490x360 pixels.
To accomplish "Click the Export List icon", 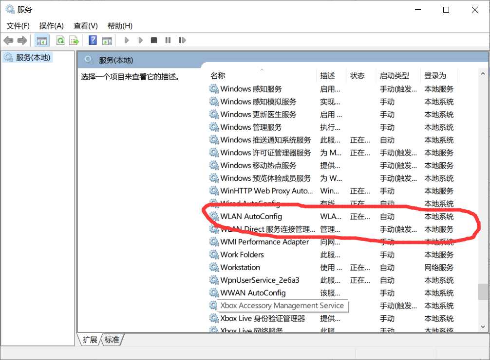I will click(x=74, y=40).
